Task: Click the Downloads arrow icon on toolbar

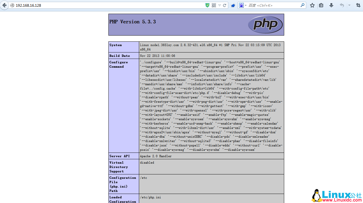Action: coord(331,5)
